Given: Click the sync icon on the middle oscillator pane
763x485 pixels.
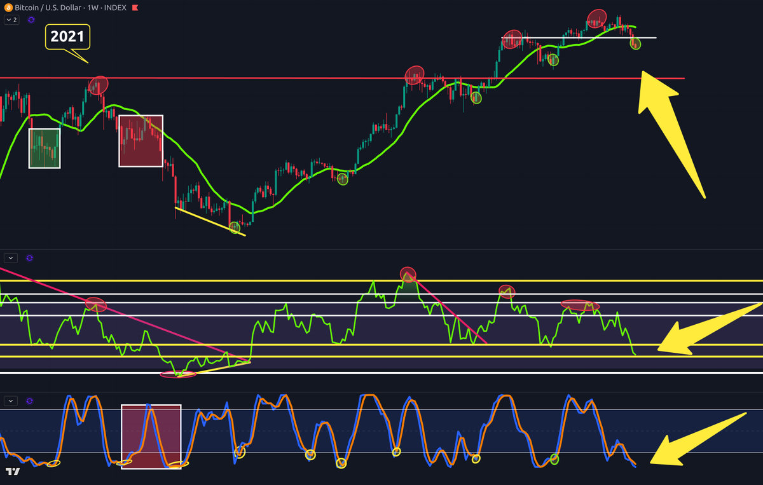Looking at the screenshot, I should click(29, 257).
